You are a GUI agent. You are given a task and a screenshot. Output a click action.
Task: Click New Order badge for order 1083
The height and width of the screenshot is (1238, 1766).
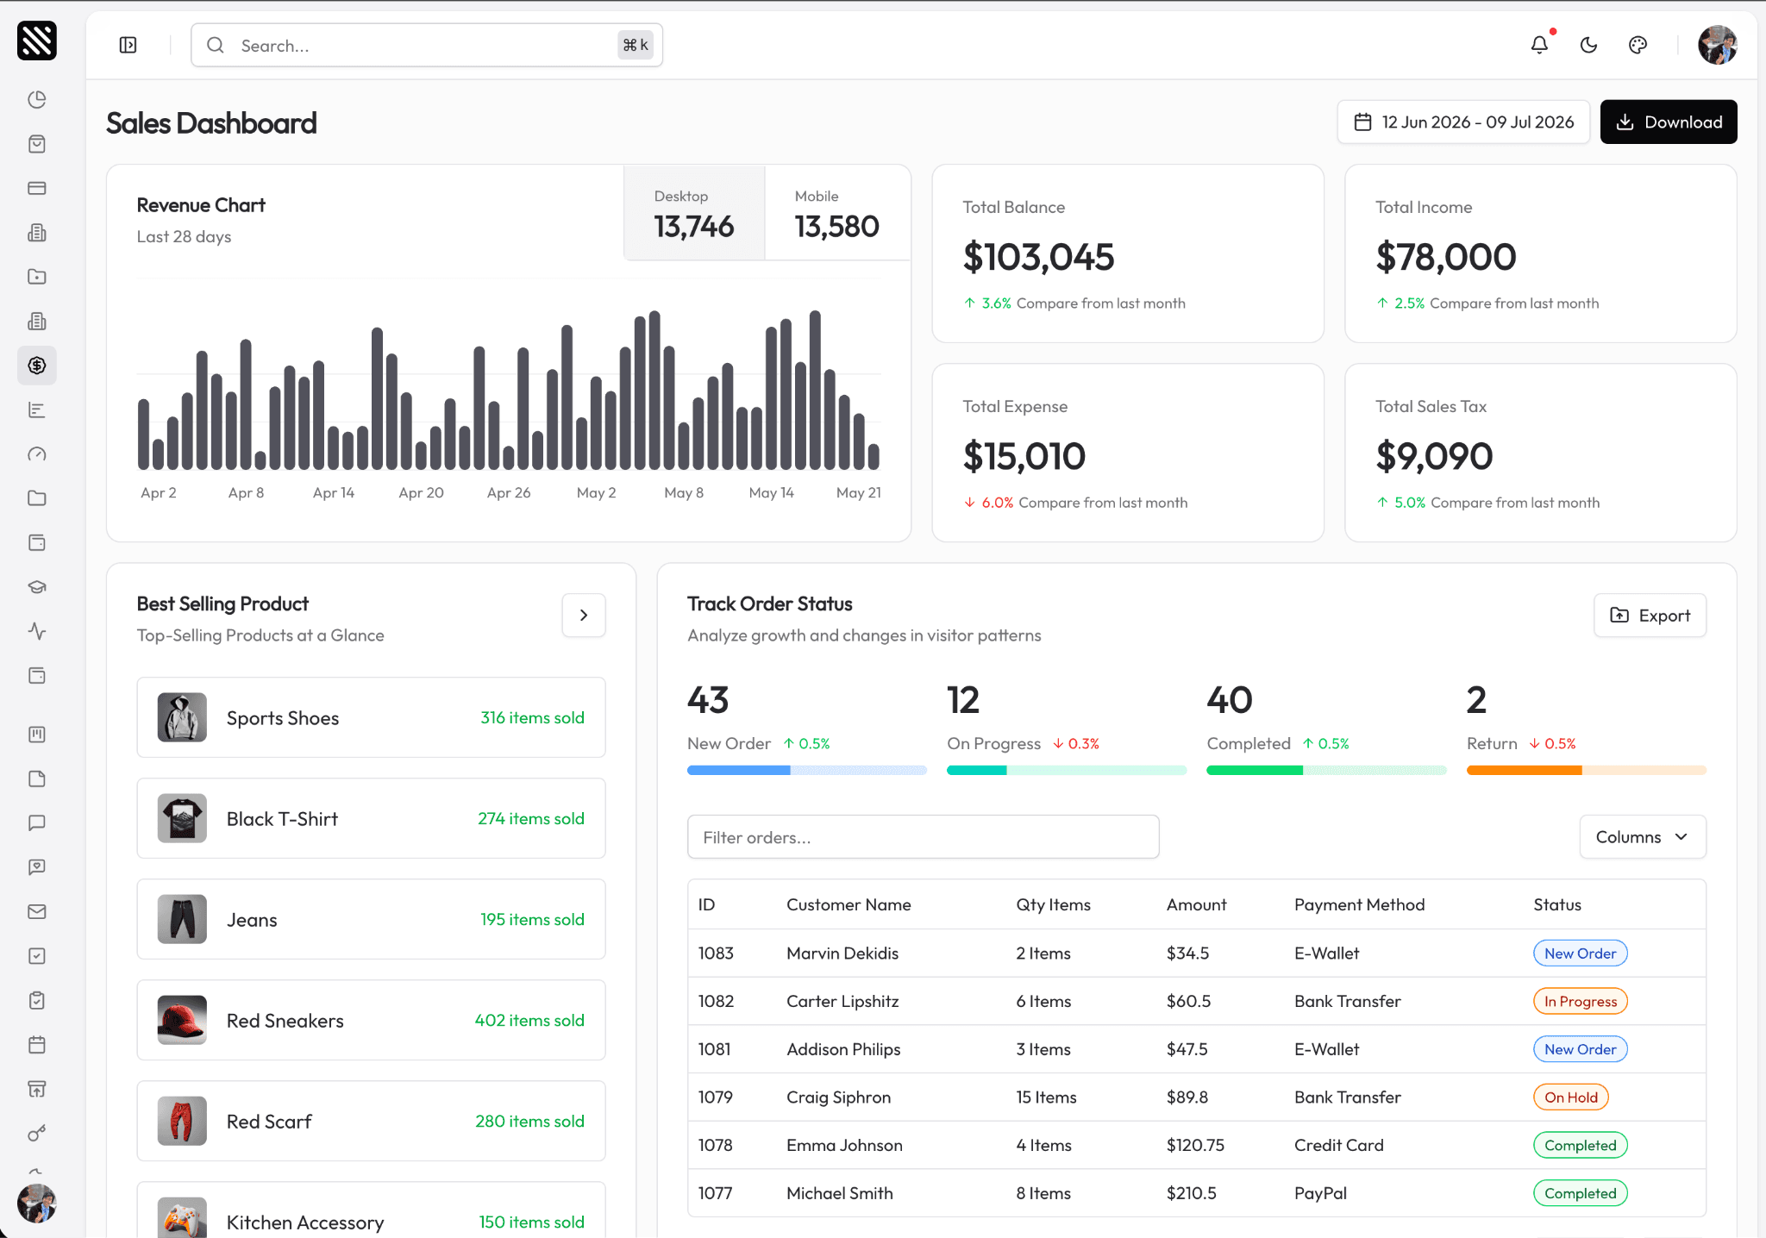coord(1580,954)
